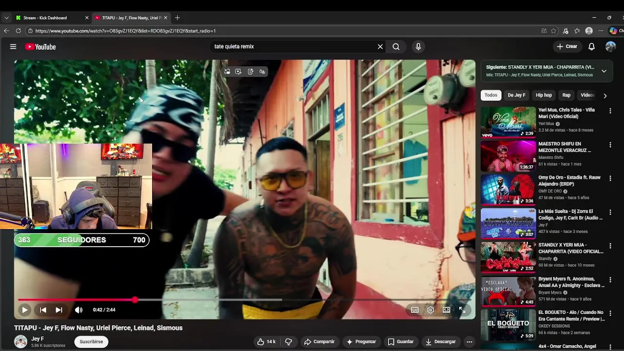Switch to theater mode
Screen dimensions: 624x351
pos(446,310)
